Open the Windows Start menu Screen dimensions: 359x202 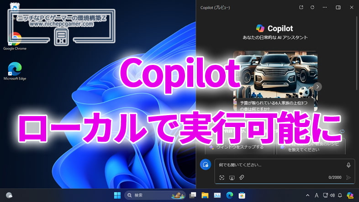point(117,195)
